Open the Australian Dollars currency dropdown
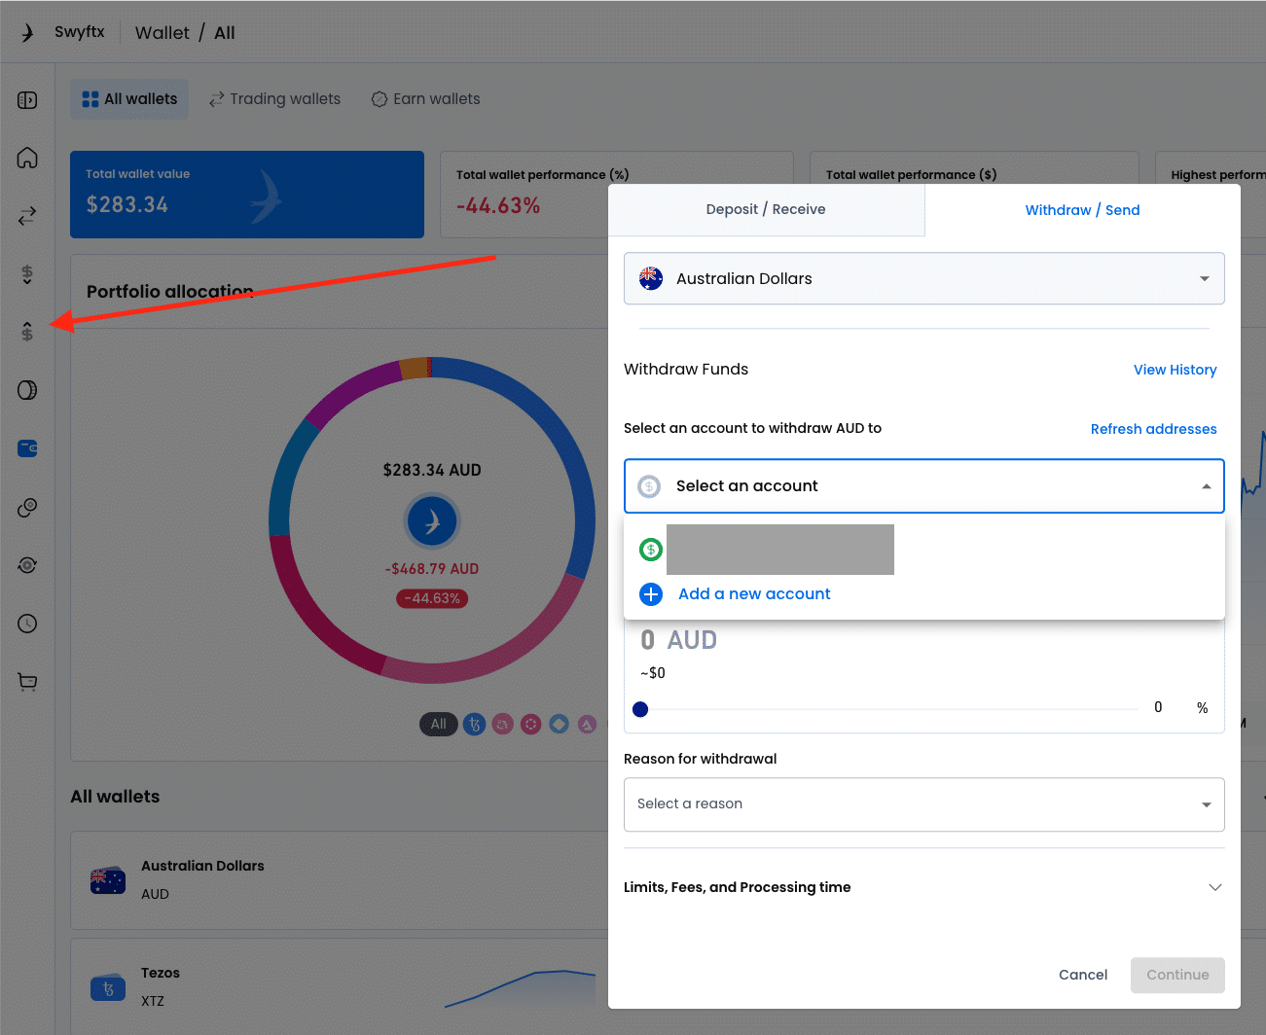Image resolution: width=1266 pixels, height=1035 pixels. click(x=924, y=279)
